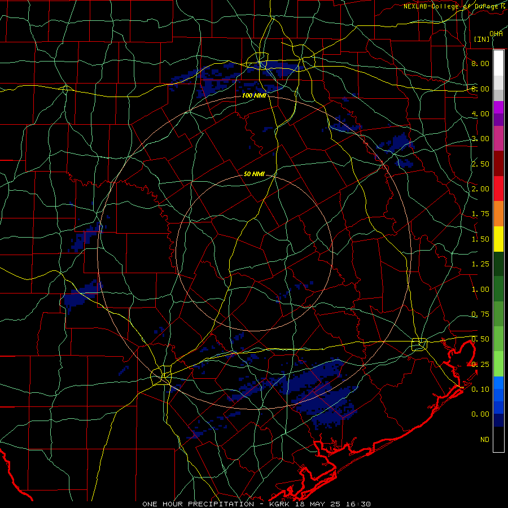Click the One Hour Precipitation KGRK caption
This screenshot has height=508, width=508.
(256, 504)
